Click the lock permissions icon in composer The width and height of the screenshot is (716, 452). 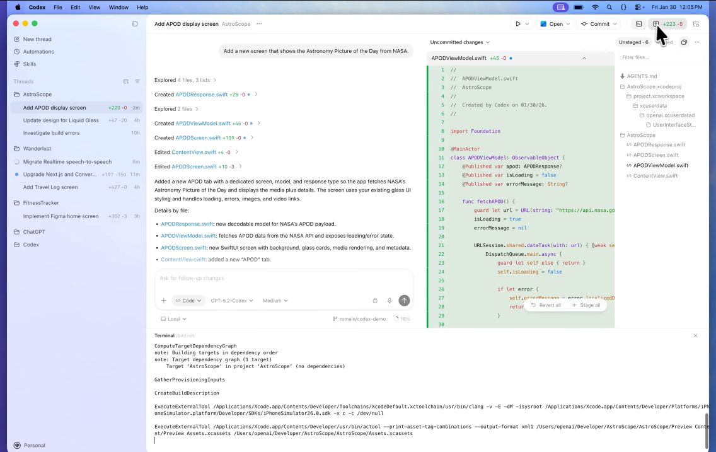coord(375,301)
